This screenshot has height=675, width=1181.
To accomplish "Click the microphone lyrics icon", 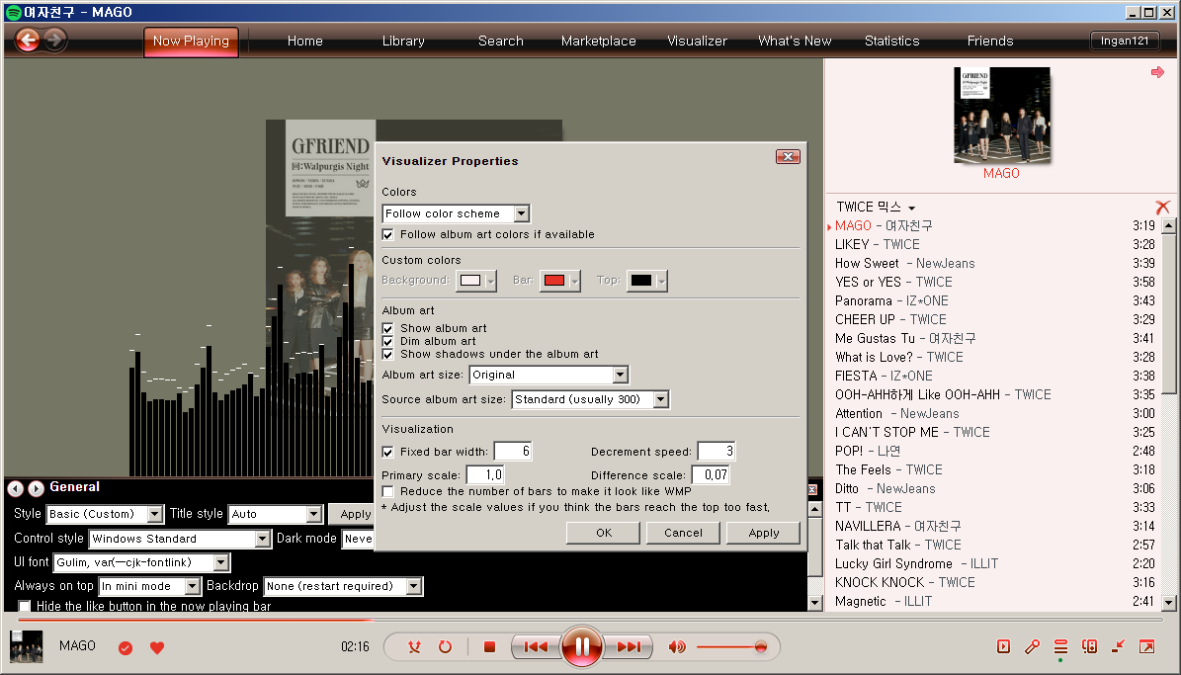I will [1032, 646].
